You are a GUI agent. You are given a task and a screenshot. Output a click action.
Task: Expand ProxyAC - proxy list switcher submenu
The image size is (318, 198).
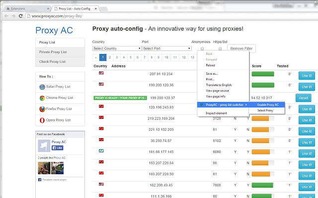click(223, 105)
